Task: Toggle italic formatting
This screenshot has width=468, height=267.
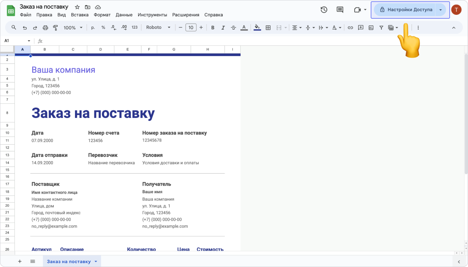Action: tap(223, 28)
